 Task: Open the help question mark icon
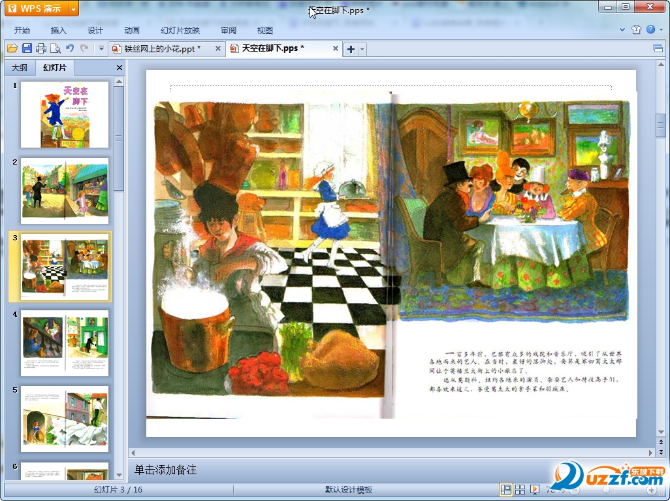tap(650, 29)
